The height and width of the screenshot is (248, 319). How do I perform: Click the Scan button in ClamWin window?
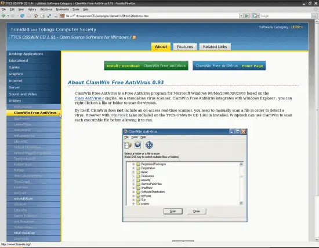click(x=173, y=212)
